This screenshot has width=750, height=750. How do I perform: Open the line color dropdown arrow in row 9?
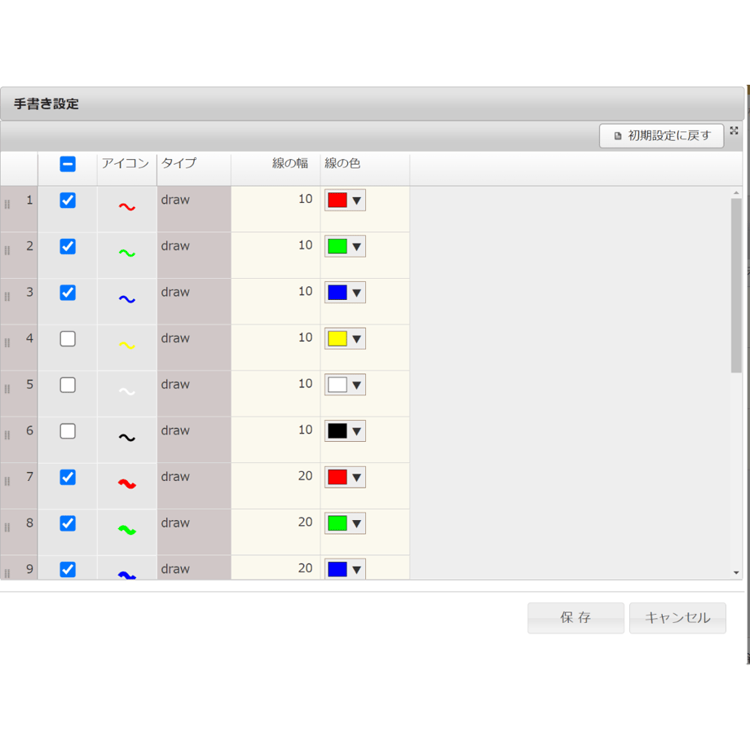coord(357,570)
